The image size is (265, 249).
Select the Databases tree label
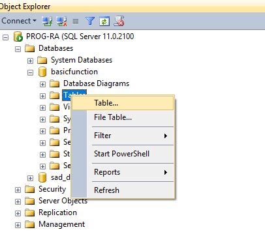[55, 48]
